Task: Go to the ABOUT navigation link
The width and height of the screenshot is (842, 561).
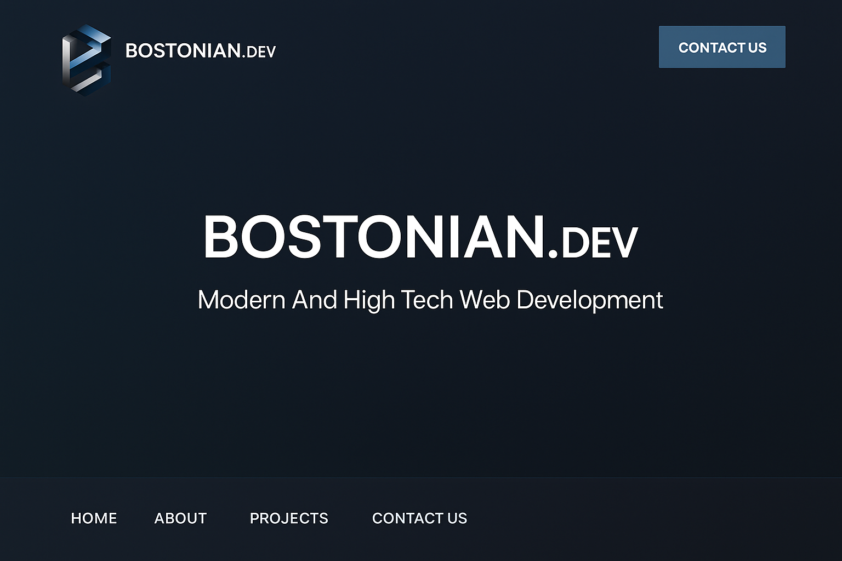Action: 180,518
